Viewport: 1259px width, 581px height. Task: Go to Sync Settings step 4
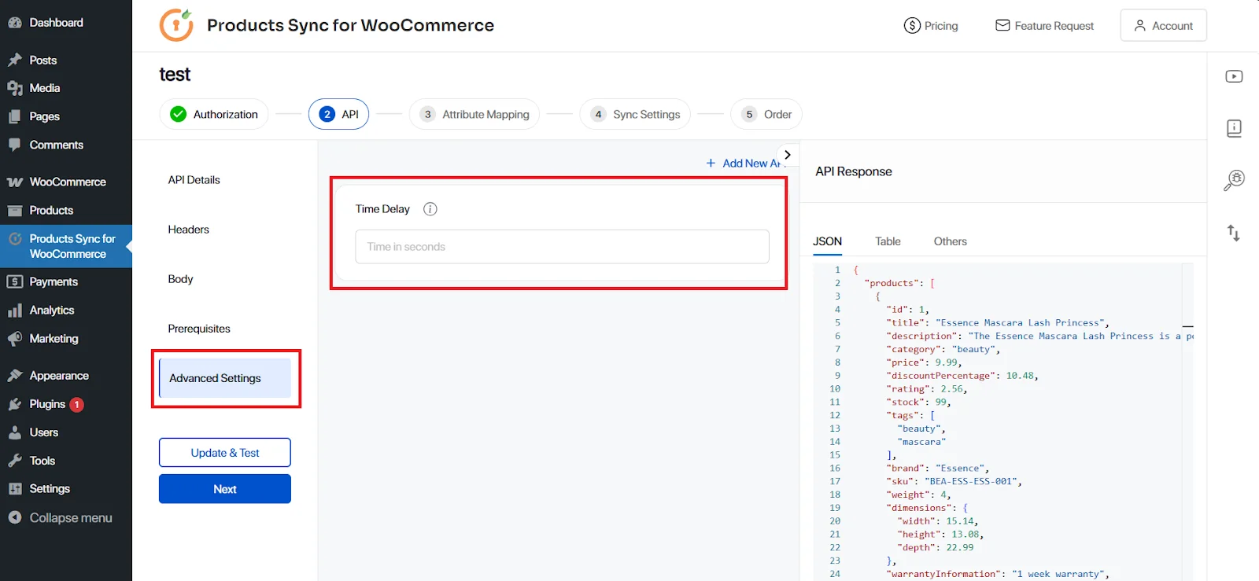tap(636, 114)
